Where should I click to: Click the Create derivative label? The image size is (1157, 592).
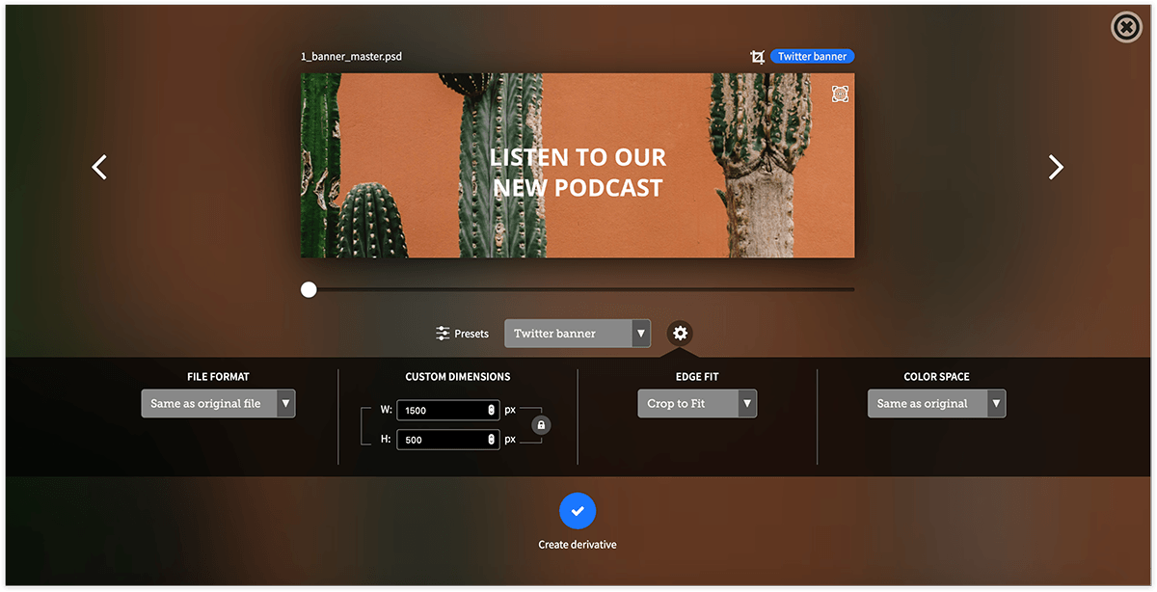[x=578, y=545]
